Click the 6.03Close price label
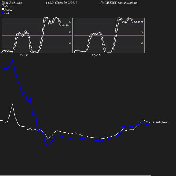 click(x=161, y=122)
